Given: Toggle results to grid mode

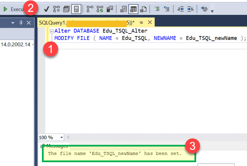Looking at the screenshot, I should coord(133,9).
